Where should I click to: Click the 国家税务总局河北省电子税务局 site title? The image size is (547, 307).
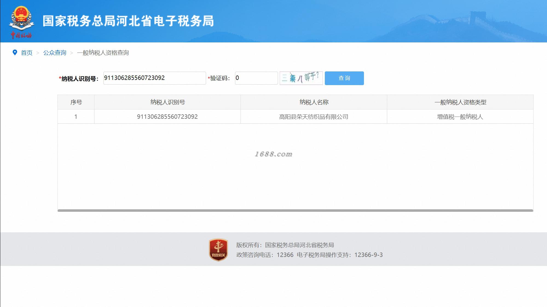click(x=128, y=21)
